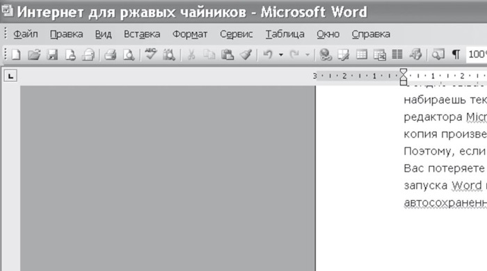487x271 pixels.
Task: Undo the last action
Action: point(268,55)
